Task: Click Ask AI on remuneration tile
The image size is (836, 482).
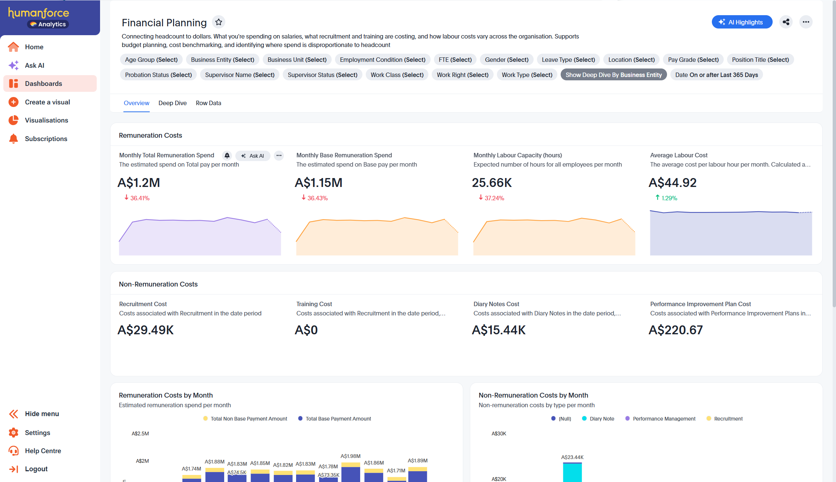Action: click(253, 156)
